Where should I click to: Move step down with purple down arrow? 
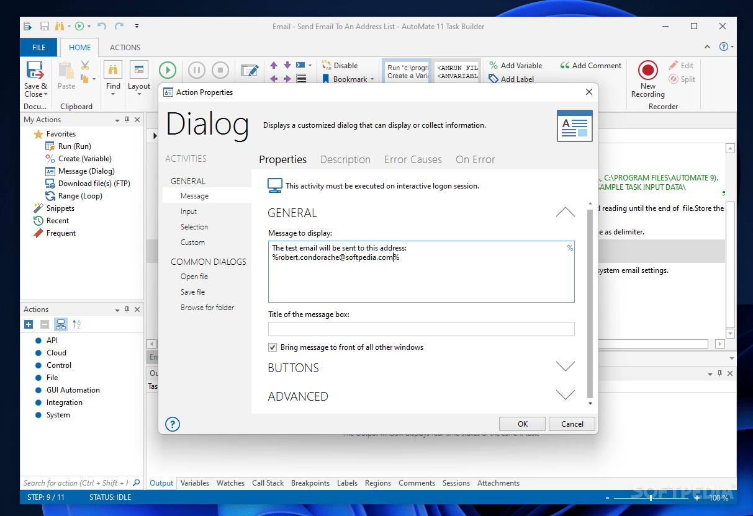(x=287, y=65)
